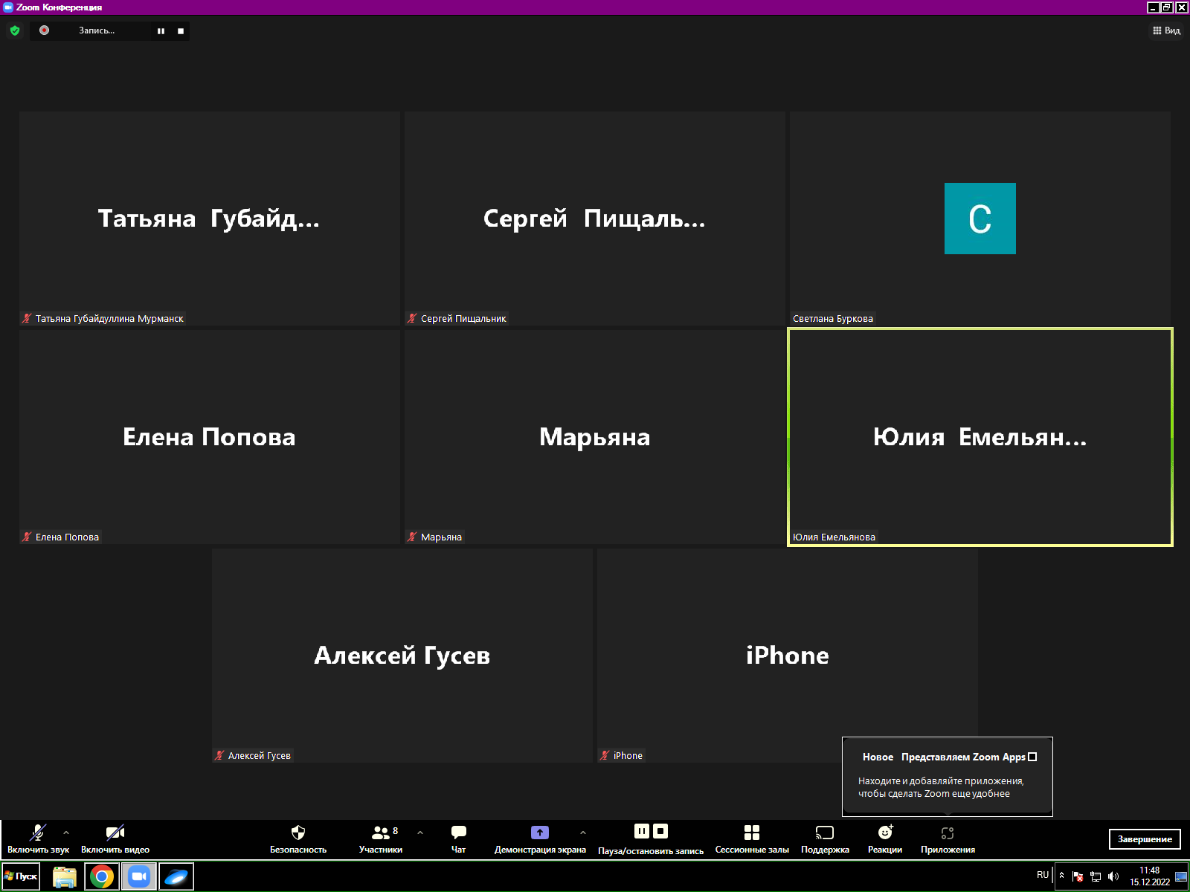Open Google Chrome from the taskbar
This screenshot has width=1190, height=892.
pyautogui.click(x=102, y=876)
